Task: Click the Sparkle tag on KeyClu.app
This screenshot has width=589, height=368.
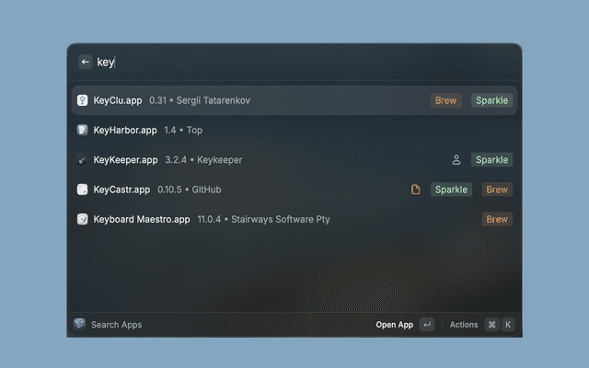Action: (491, 100)
